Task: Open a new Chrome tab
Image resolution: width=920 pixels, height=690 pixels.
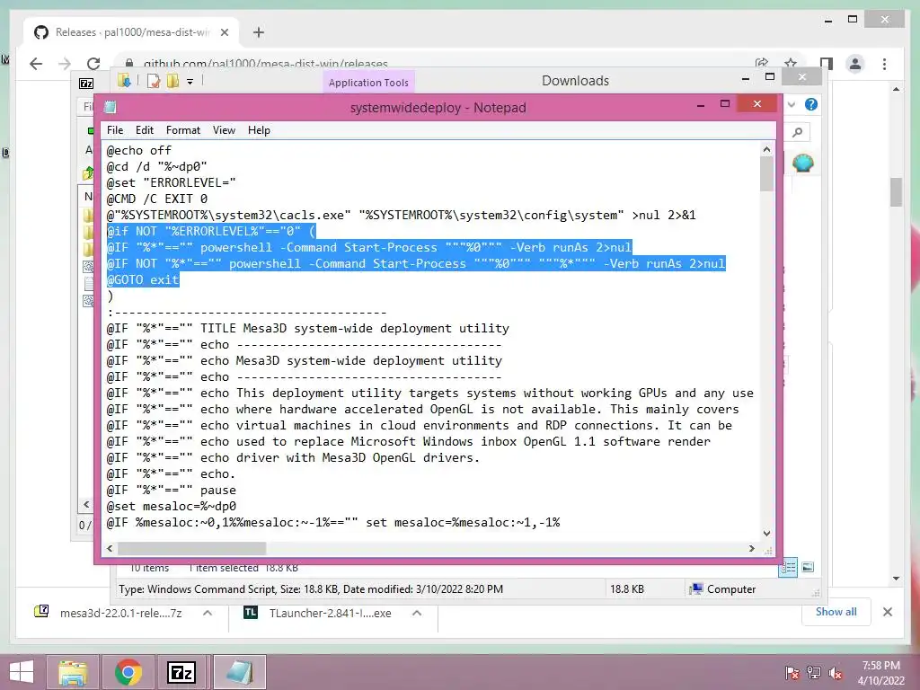Action: (x=258, y=32)
